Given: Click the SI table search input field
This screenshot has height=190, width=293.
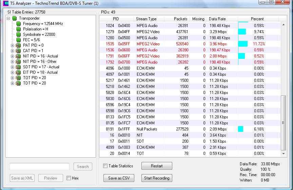Looking at the screenshot, I should [40, 166].
